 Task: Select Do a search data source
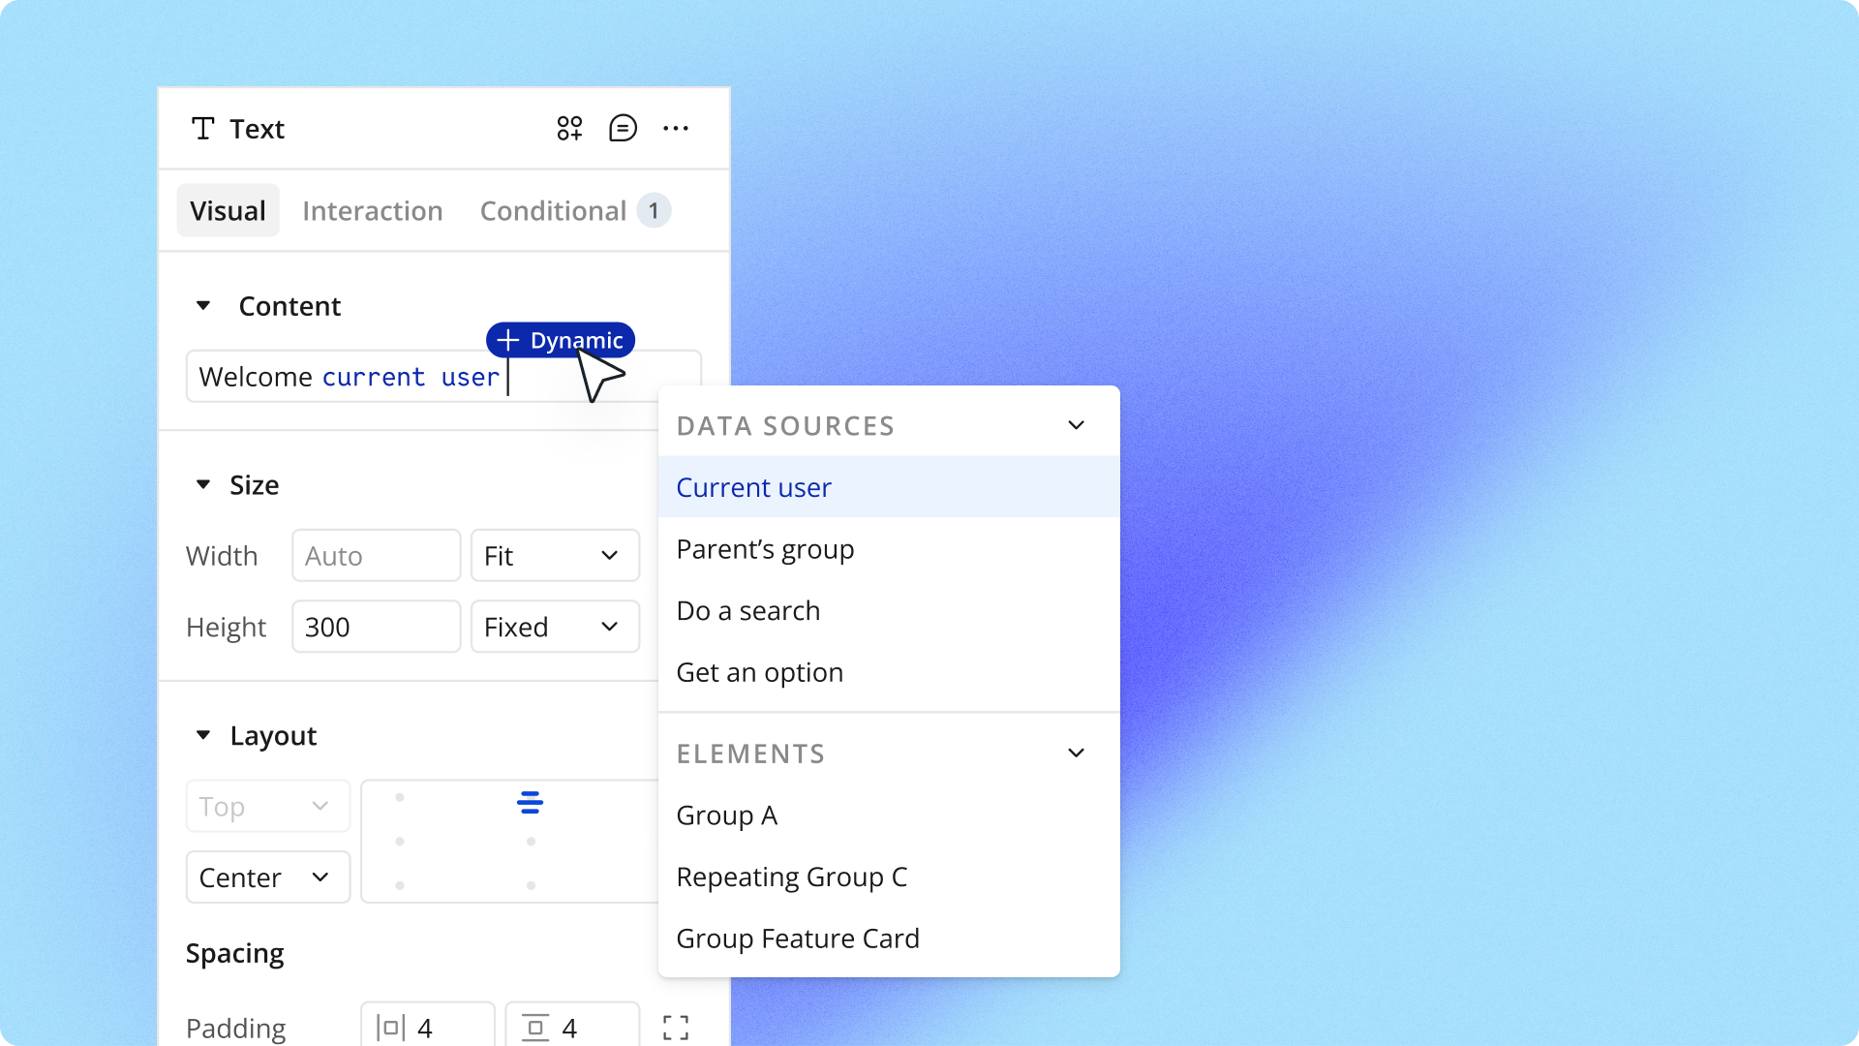click(x=747, y=611)
